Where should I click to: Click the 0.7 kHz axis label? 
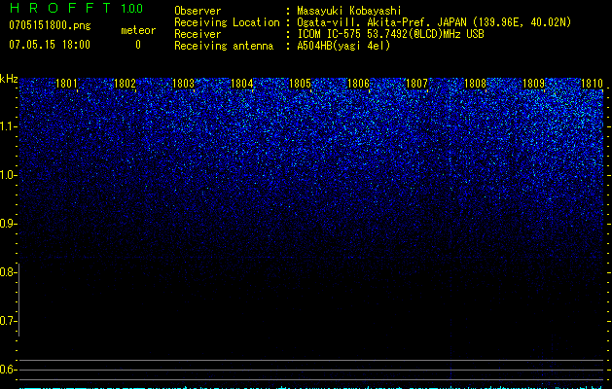point(9,321)
